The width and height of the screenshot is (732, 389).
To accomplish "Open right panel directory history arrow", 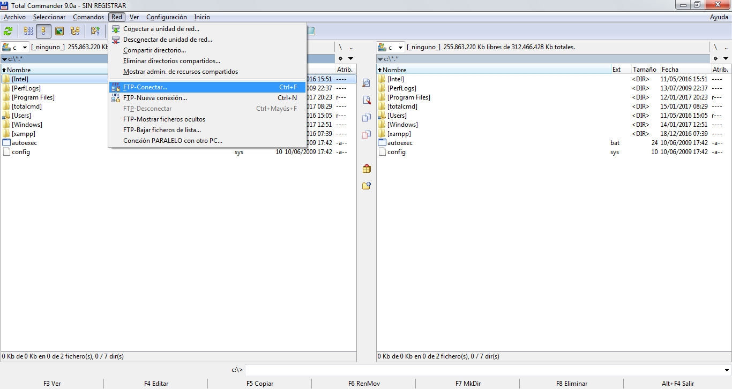I will click(726, 58).
